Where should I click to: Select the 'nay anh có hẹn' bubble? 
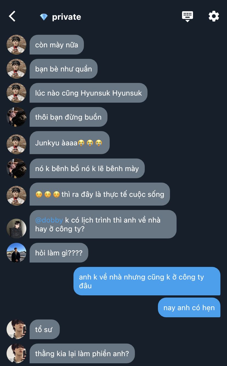tap(189, 307)
